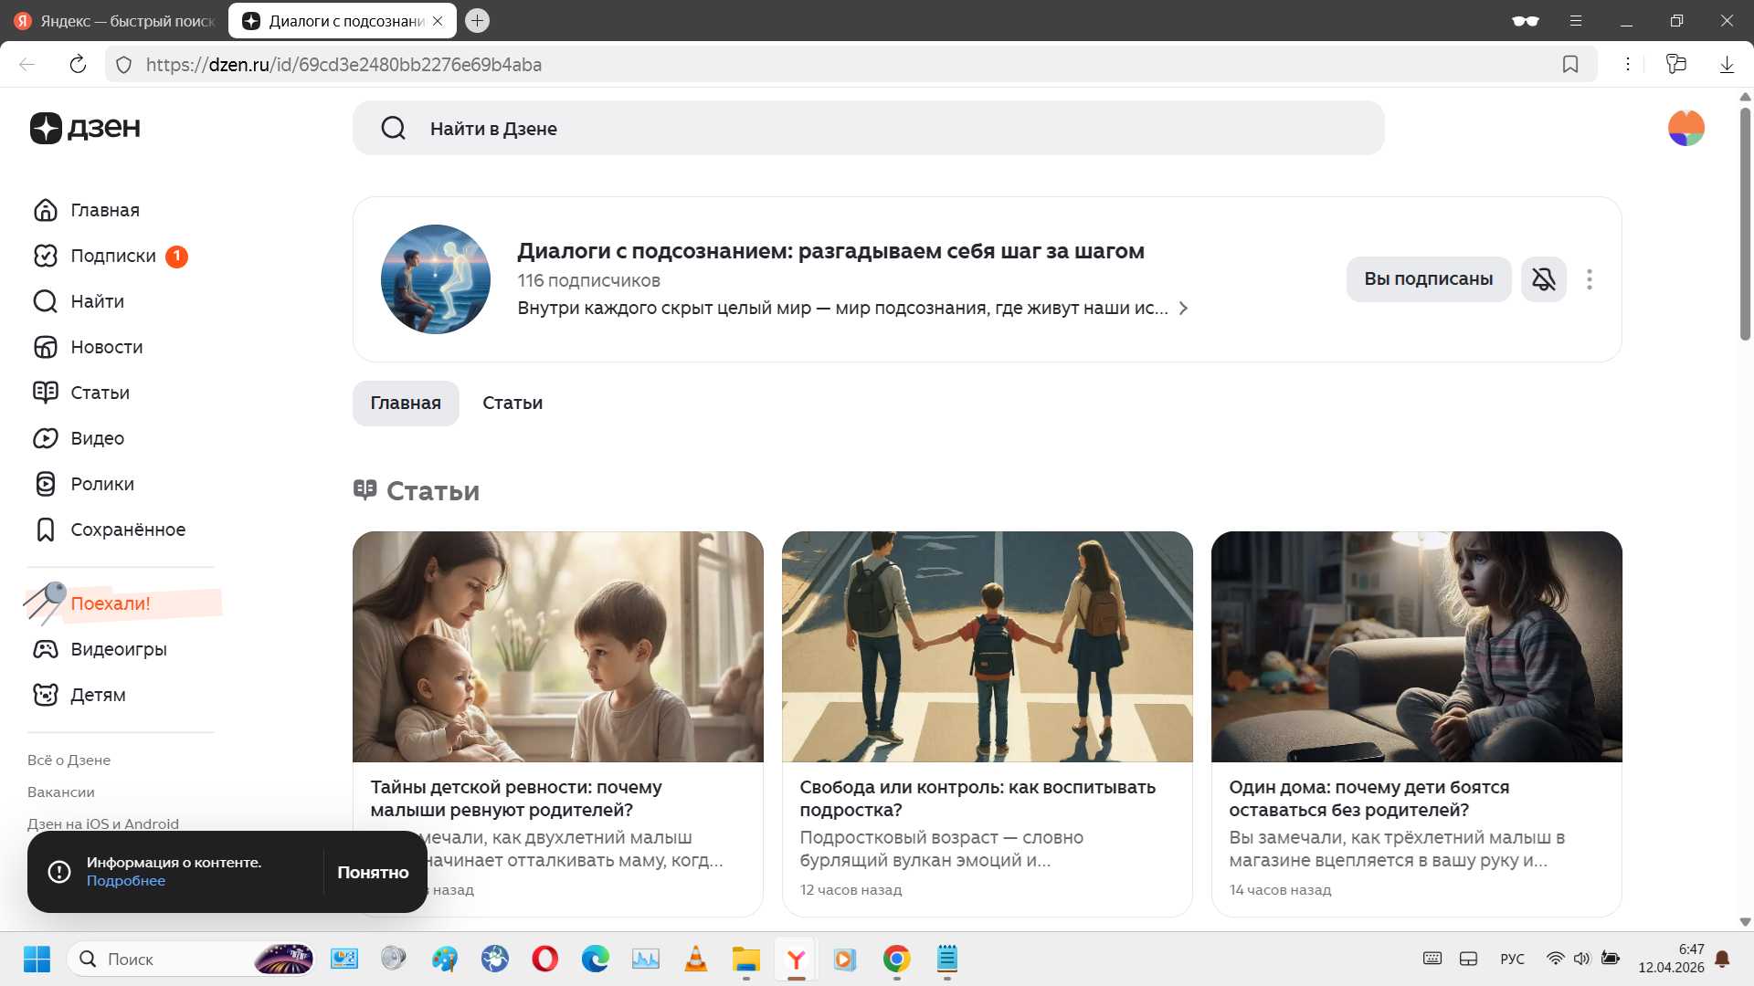Click the Dzen logo icon
Screen dimensions: 1754x986
(46, 128)
